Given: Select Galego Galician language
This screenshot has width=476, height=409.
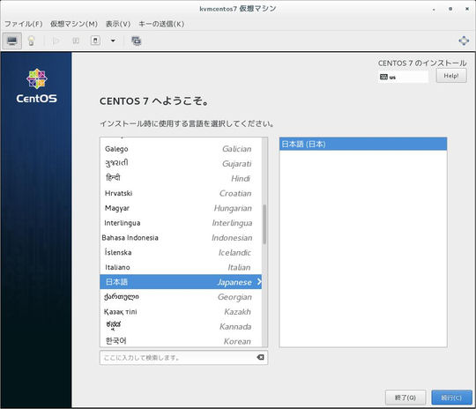Looking at the screenshot, I should [181, 149].
